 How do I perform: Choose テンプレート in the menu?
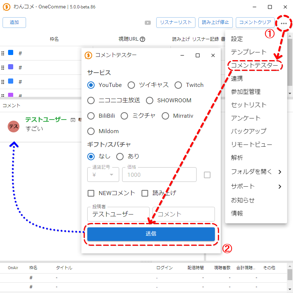click(x=249, y=52)
